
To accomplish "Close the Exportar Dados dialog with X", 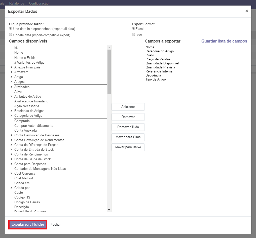I will [246, 11].
